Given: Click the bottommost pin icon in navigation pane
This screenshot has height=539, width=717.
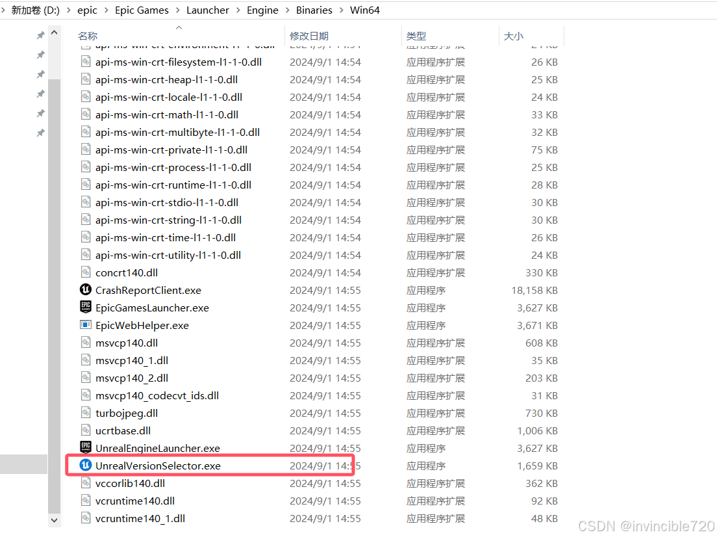Looking at the screenshot, I should 41,133.
